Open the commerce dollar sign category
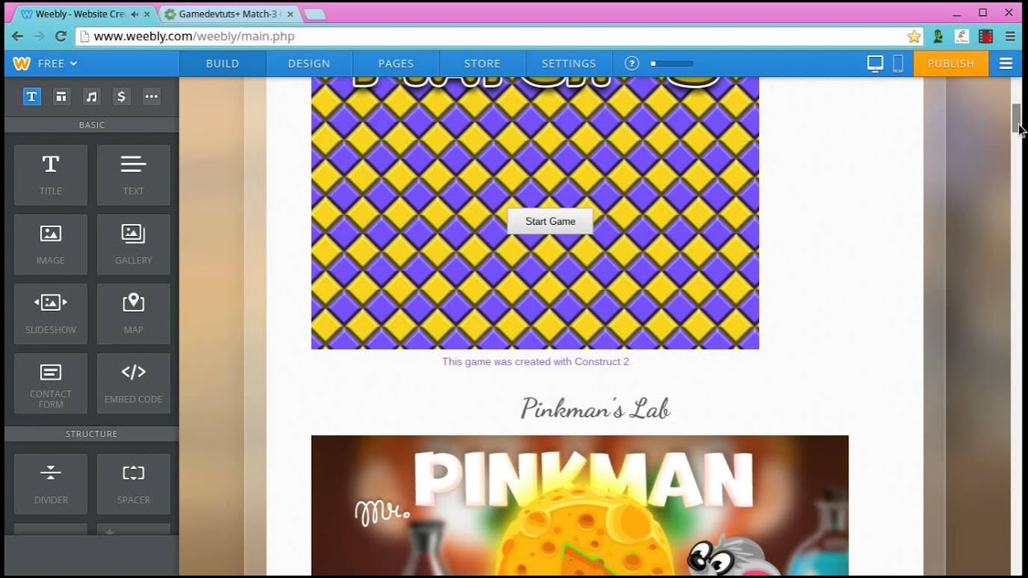The width and height of the screenshot is (1028, 578). click(121, 96)
